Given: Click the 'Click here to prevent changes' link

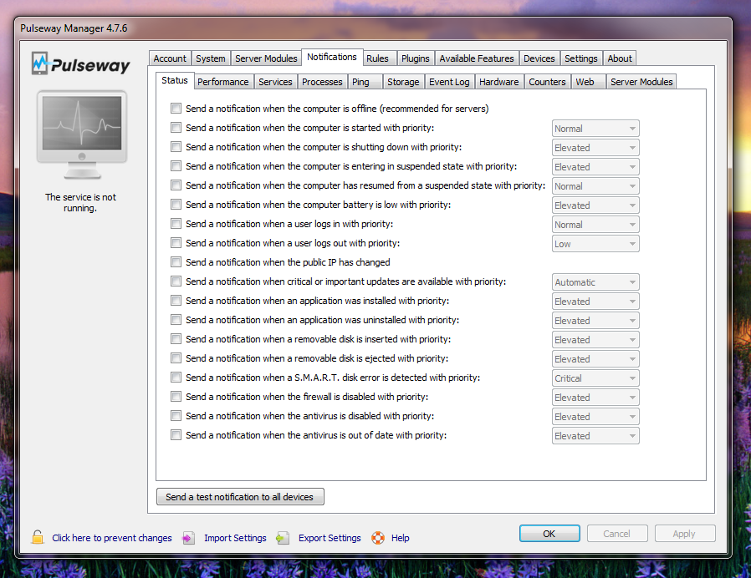Looking at the screenshot, I should pos(111,538).
